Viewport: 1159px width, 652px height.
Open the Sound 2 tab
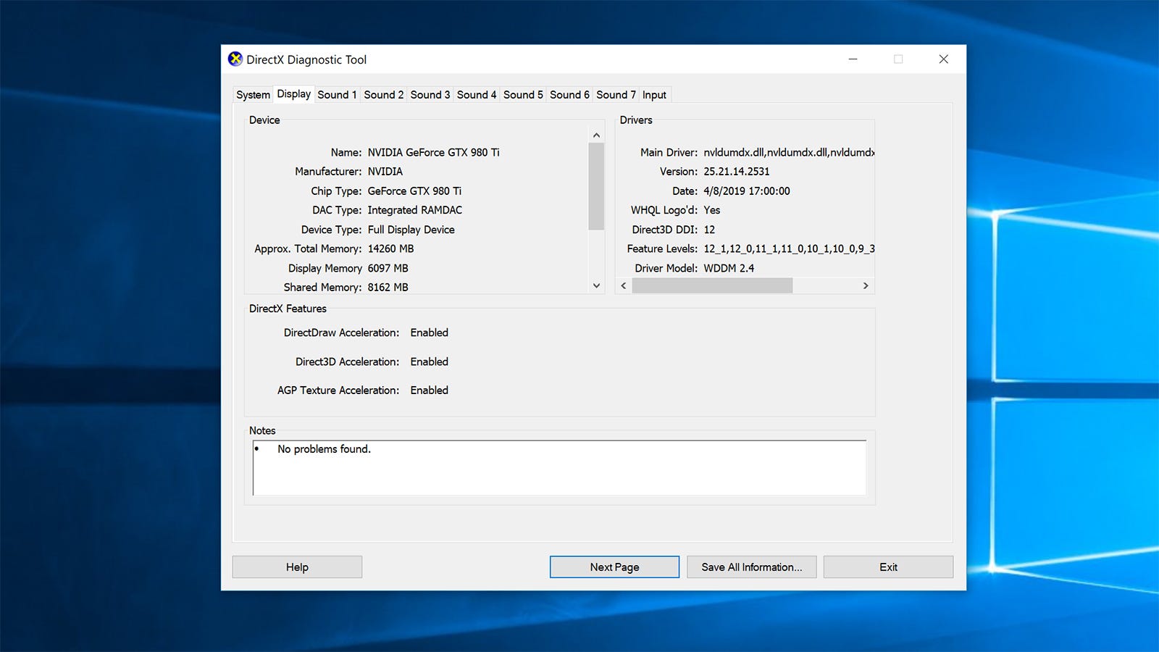(x=383, y=95)
